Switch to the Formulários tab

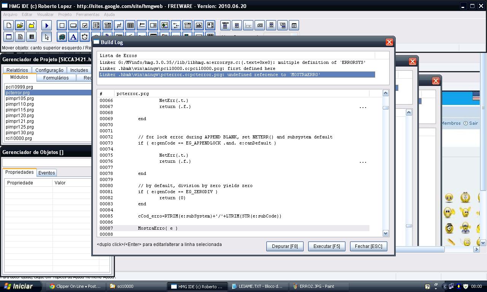point(56,78)
